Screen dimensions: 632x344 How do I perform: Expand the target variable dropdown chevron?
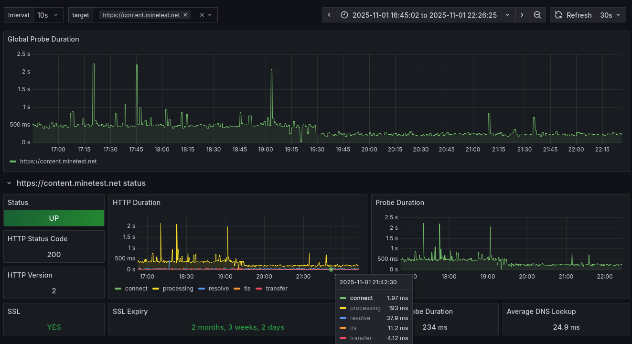click(210, 15)
